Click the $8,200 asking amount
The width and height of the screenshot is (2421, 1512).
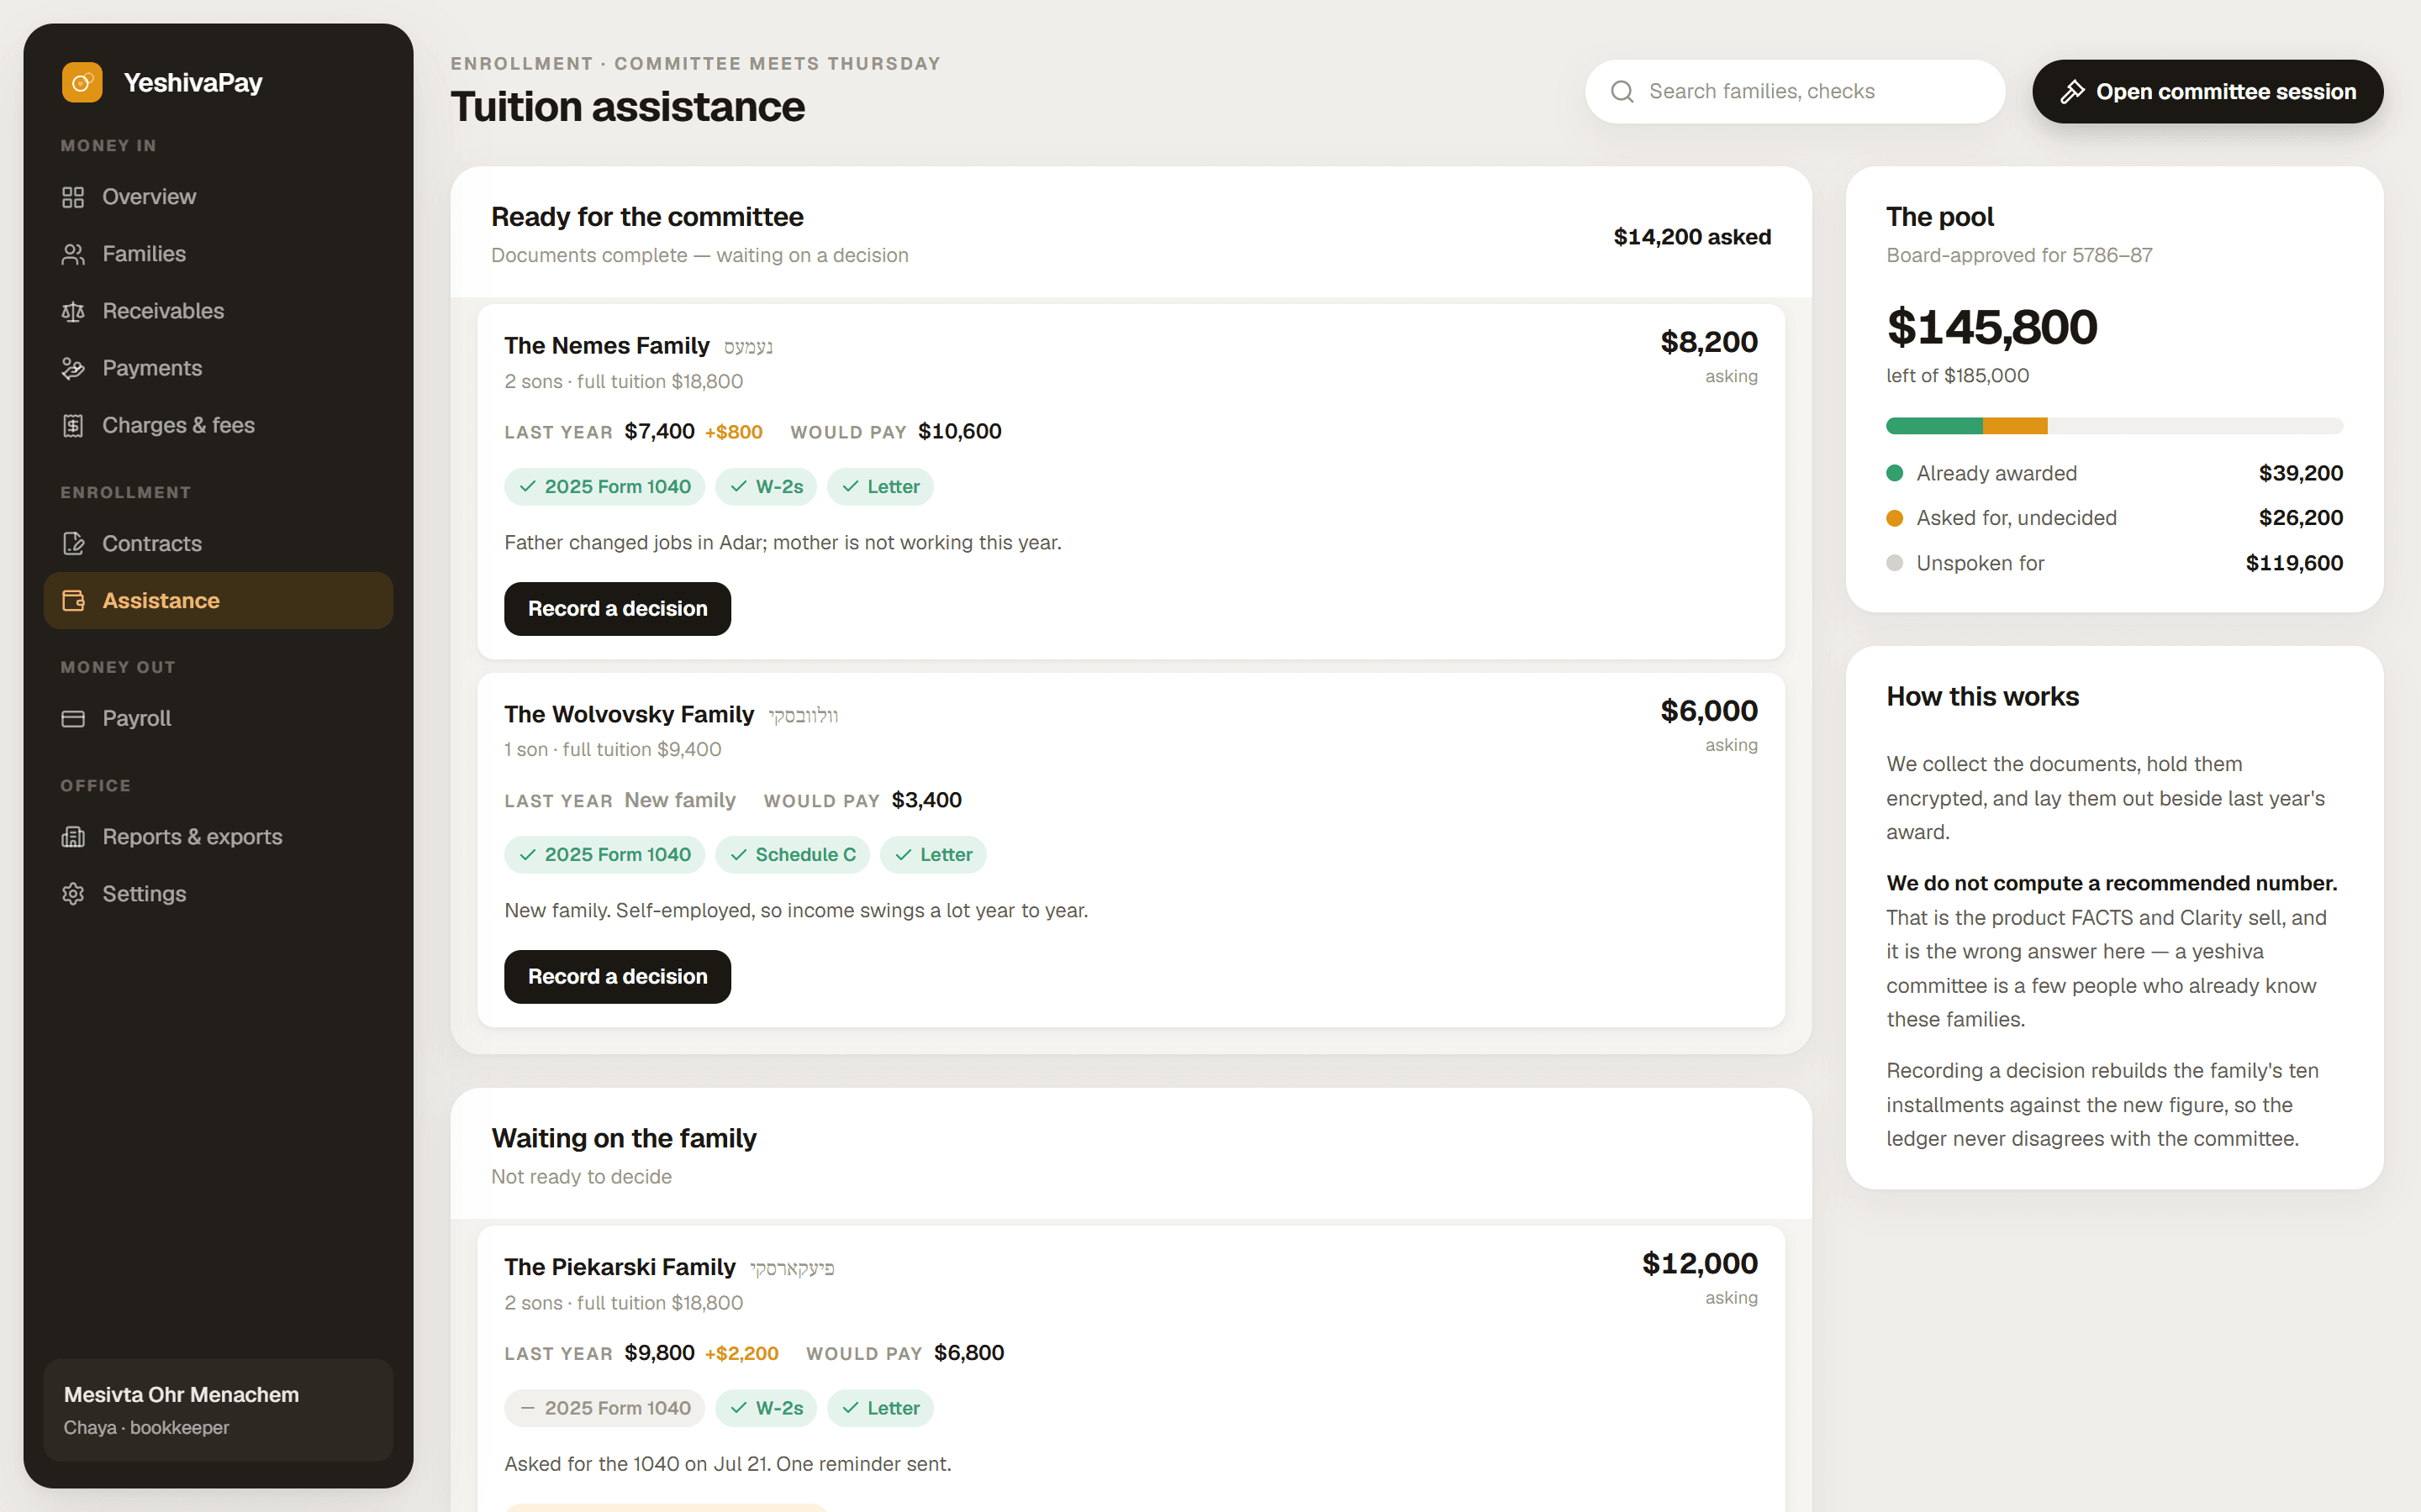pyautogui.click(x=1709, y=342)
